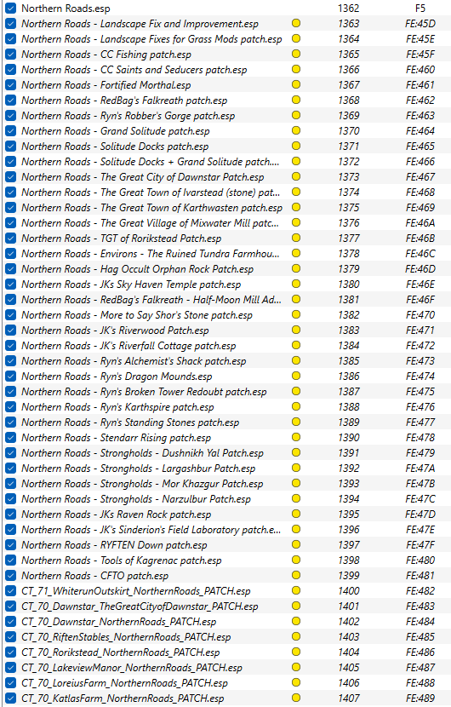Toggle TGT of Rorikstead Patch.esp checkbox

point(11,239)
